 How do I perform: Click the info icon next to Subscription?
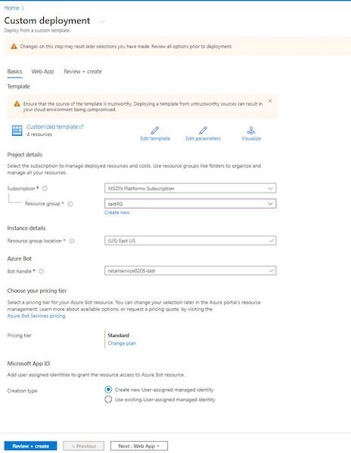tap(45, 189)
